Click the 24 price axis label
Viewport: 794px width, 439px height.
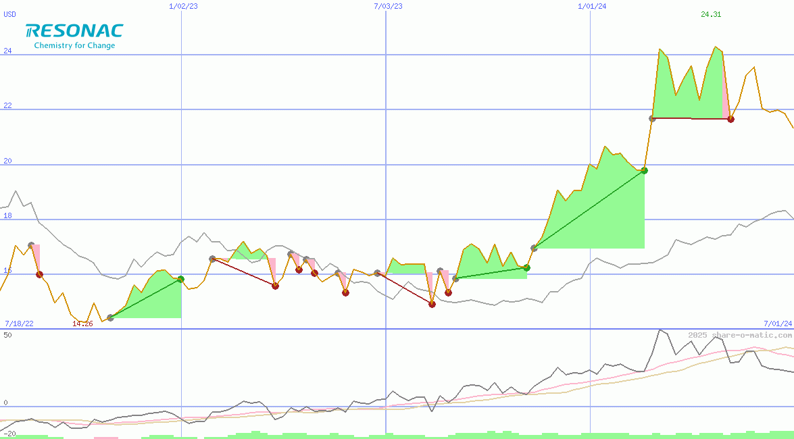coord(7,51)
